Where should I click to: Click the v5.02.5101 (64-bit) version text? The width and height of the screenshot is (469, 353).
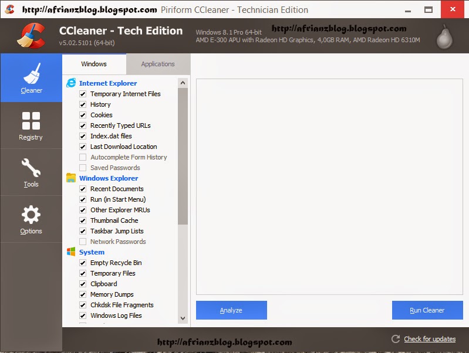pos(87,43)
